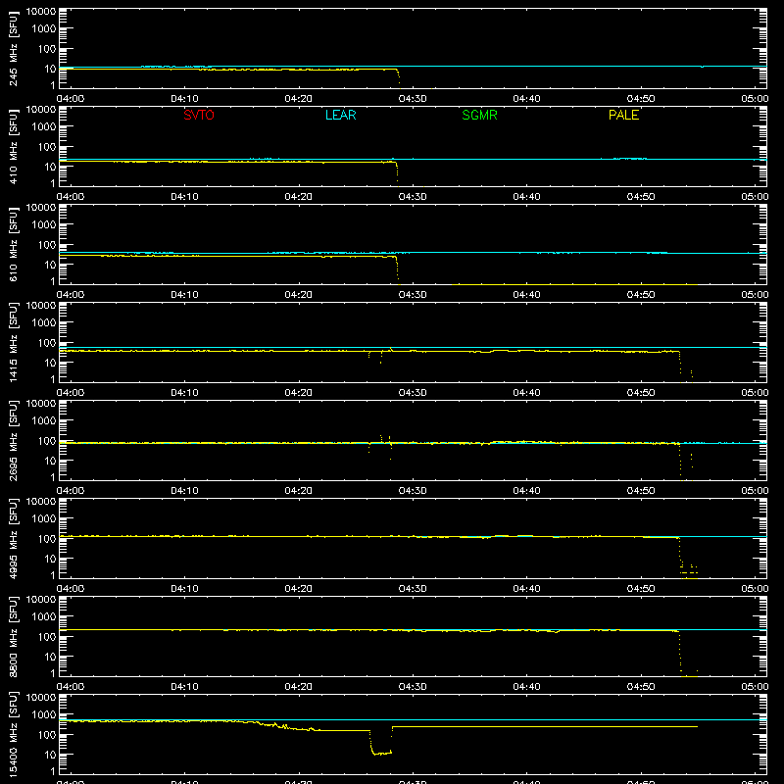Click 04:10 time label under 410 MHz plot
Viewport: 784px width, 784px height.
pyautogui.click(x=184, y=197)
